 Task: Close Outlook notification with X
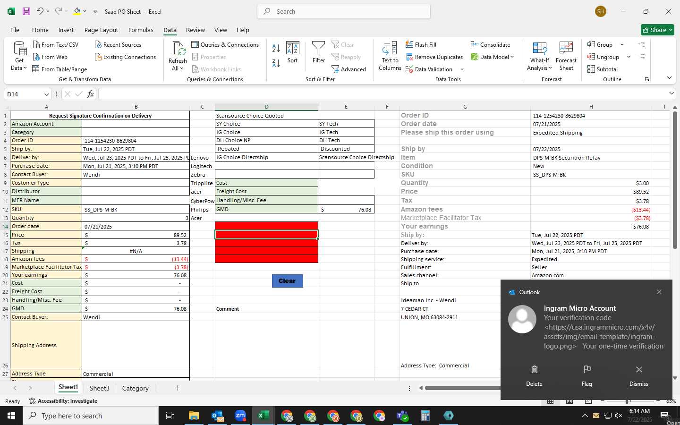pos(659,292)
